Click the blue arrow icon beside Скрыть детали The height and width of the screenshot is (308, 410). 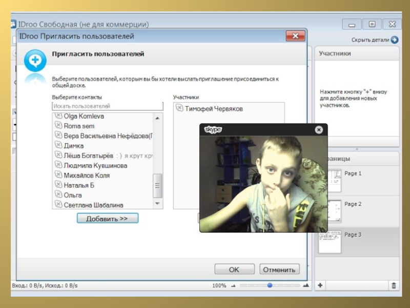[394, 40]
